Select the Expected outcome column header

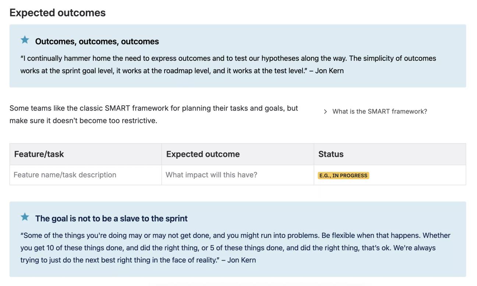coord(203,154)
